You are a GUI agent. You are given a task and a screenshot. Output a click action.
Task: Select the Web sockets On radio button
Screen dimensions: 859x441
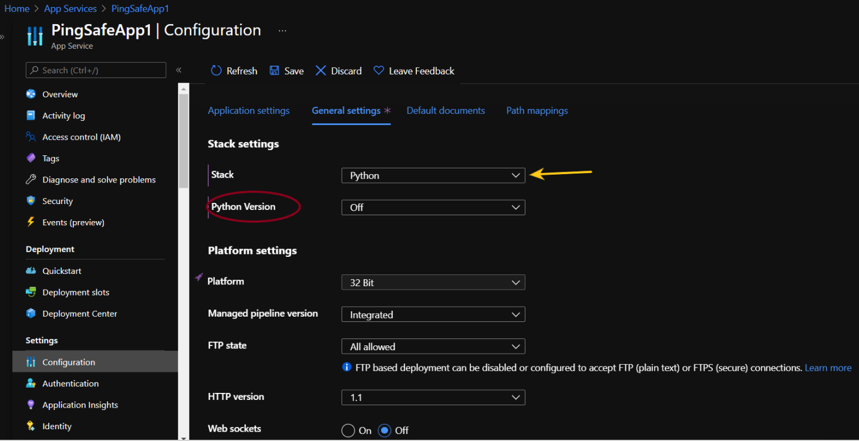(348, 430)
